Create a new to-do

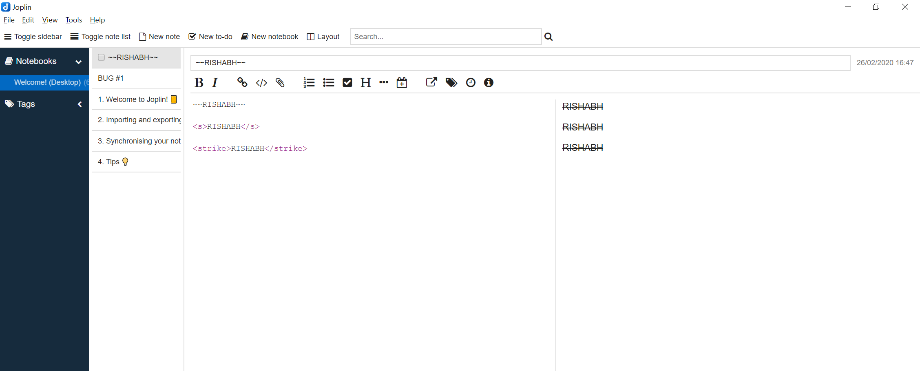(210, 36)
